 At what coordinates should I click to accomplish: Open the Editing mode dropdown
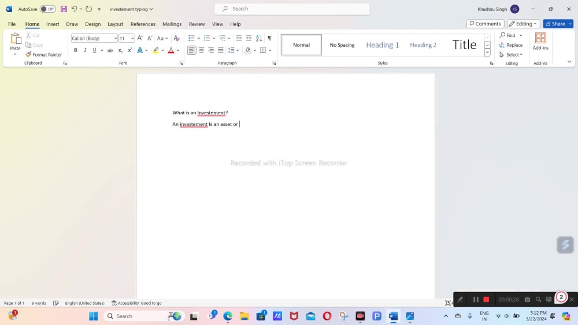[524, 24]
